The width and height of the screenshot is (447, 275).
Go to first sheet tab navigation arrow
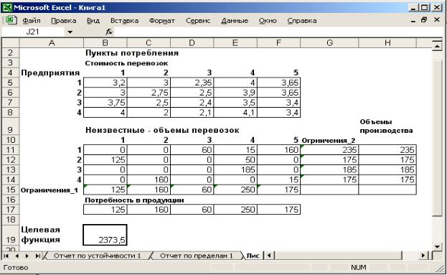[6, 256]
